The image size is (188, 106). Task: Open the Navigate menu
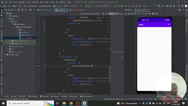pyautogui.click(x=22, y=2)
